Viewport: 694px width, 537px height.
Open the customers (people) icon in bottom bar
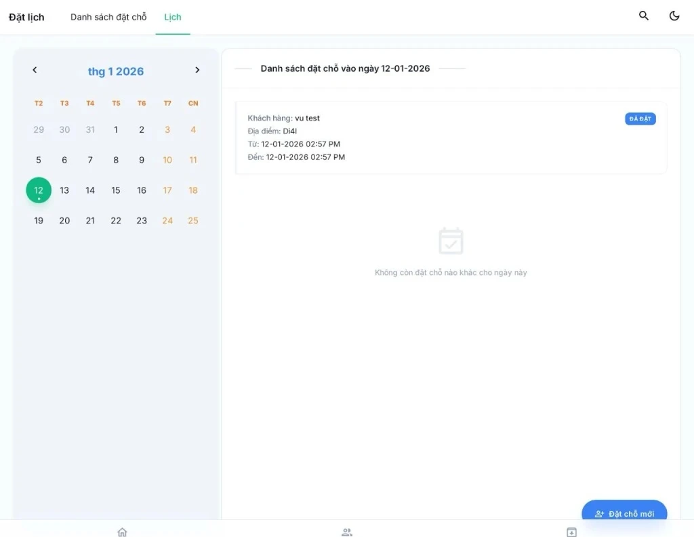[347, 532]
